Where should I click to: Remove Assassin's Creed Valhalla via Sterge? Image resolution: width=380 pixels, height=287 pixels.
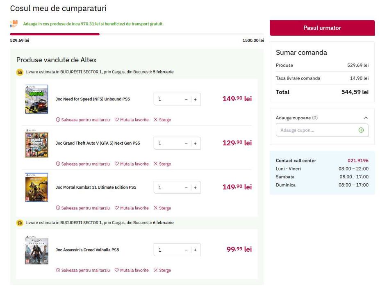coord(162,270)
